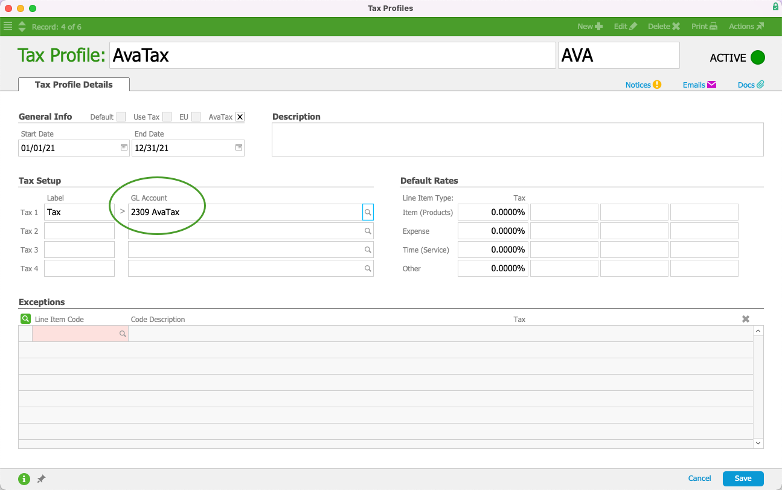Click the End Date field 12/31/21
Viewport: 782px width, 490px height.
(x=188, y=148)
